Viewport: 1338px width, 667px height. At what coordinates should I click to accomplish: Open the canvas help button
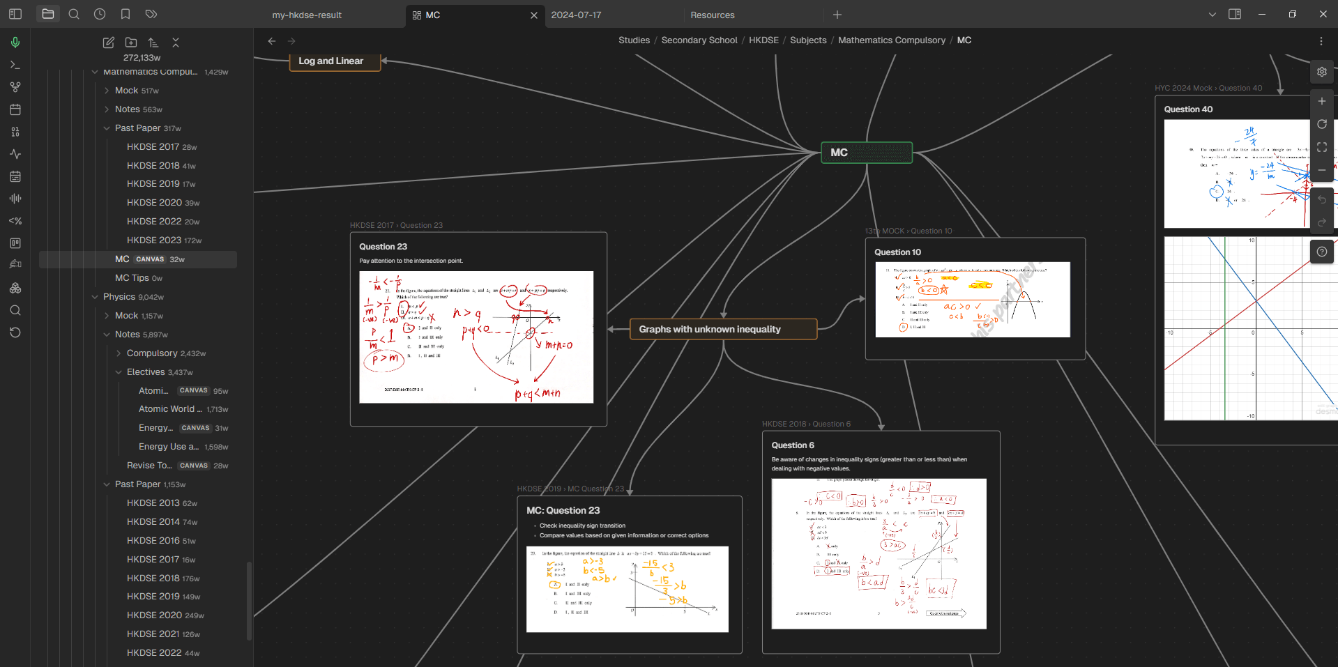pos(1321,252)
